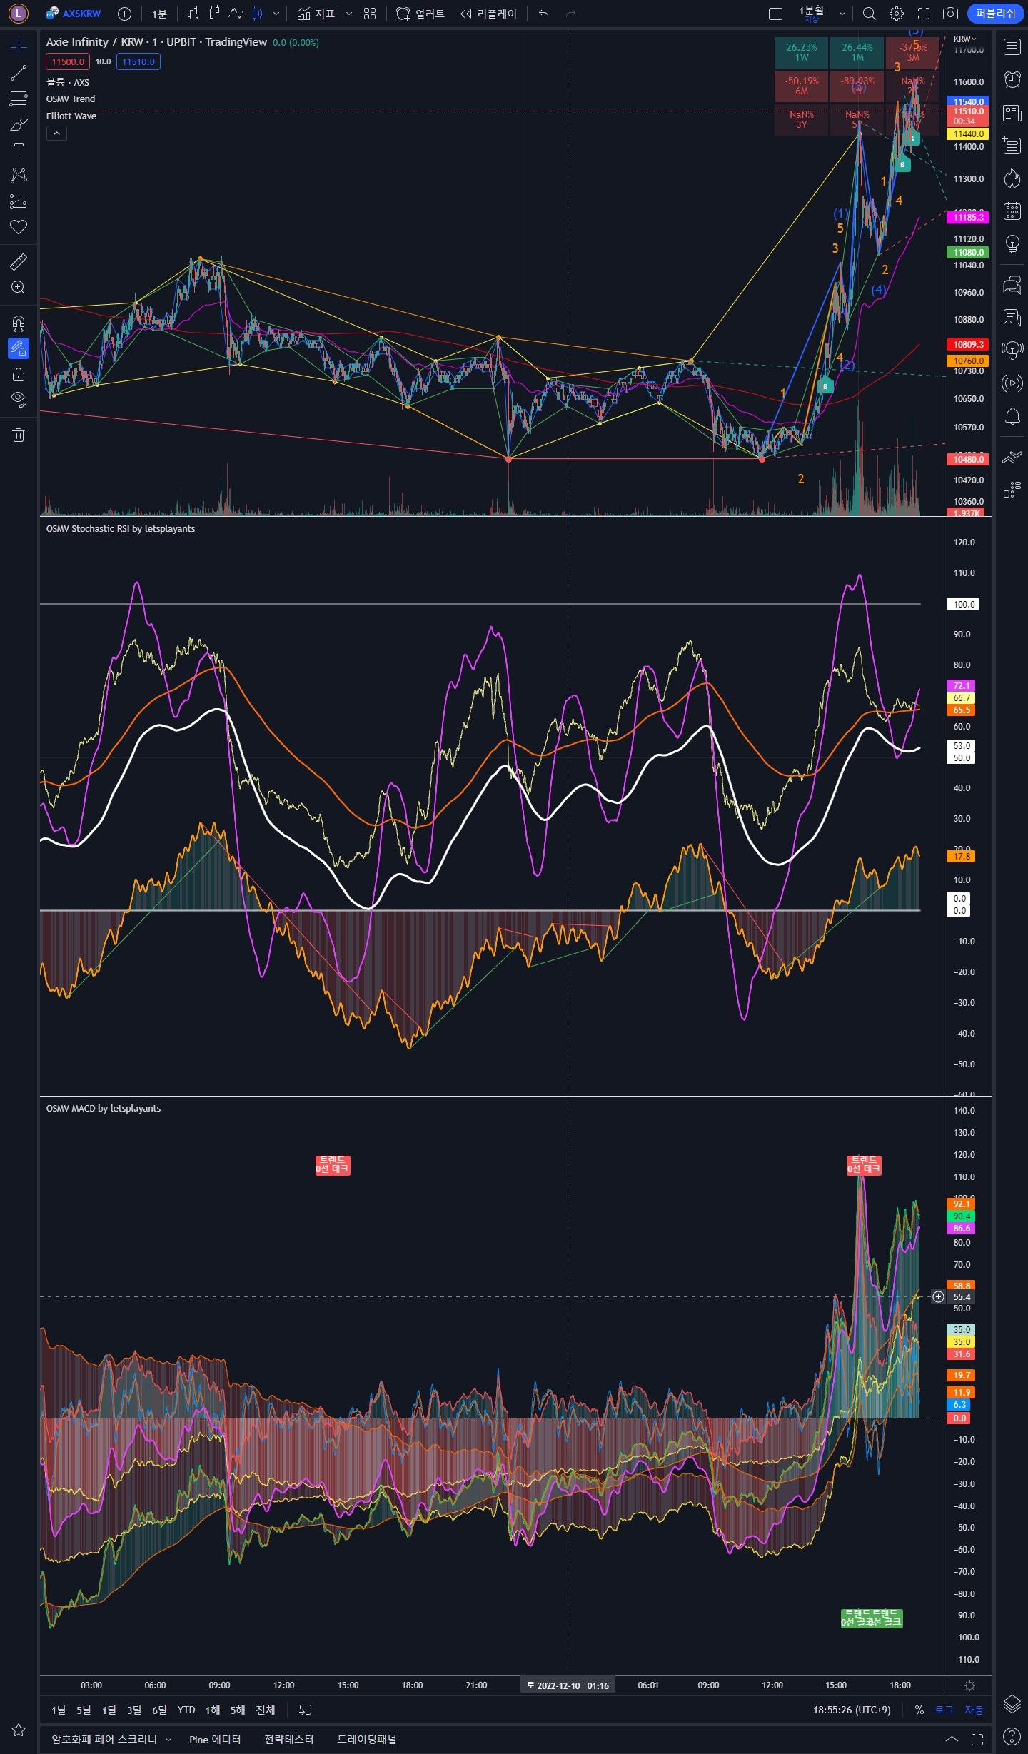Screen dimensions: 1028x1754
Task: Open the user profile avatar menu
Action: pos(18,13)
